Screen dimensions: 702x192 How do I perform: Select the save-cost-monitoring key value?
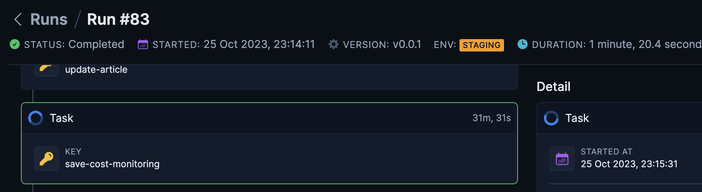tap(112, 164)
